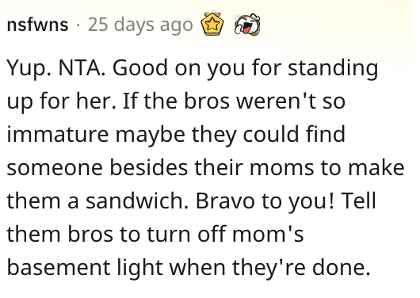Screen dimensions: 420x298
Task: Open the laughing face award badge
Action: 247,25
